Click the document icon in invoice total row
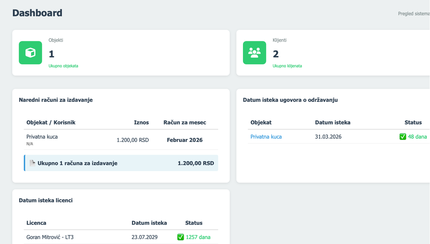Viewport: 430px width, 244px height. pyautogui.click(x=33, y=163)
